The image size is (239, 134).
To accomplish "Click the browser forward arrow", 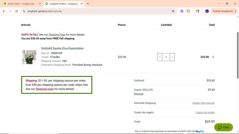I will pyautogui.click(x=10, y=11).
